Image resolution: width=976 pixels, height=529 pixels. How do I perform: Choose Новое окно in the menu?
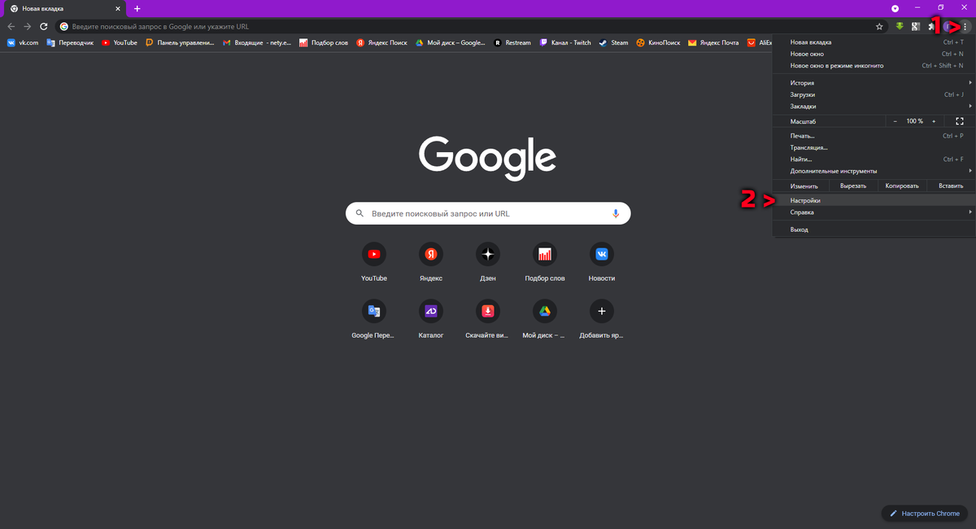[874, 54]
